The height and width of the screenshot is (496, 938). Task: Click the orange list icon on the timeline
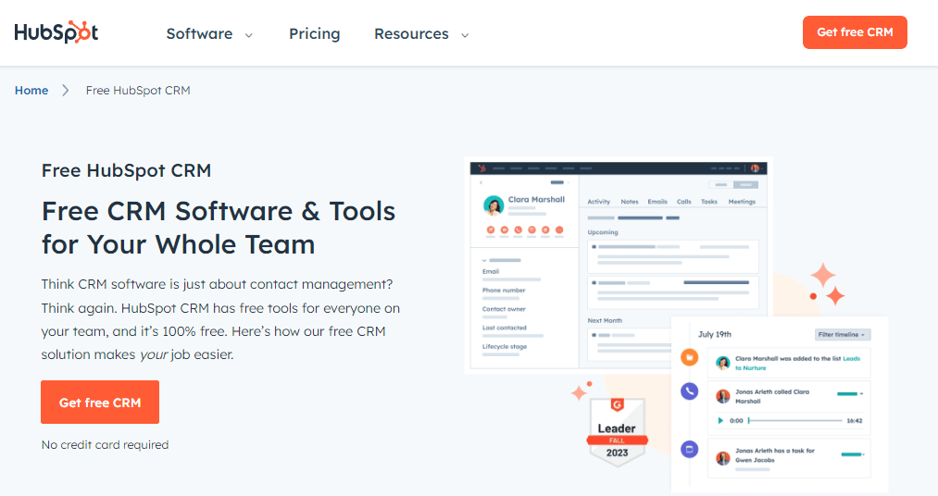point(689,357)
